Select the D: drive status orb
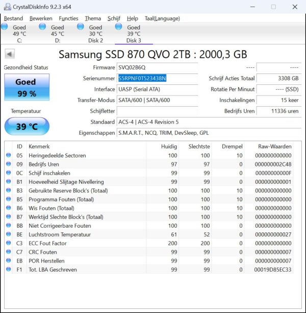 tap(42, 27)
